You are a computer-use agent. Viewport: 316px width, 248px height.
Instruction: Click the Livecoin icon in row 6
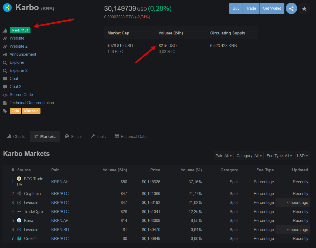pos(19,229)
